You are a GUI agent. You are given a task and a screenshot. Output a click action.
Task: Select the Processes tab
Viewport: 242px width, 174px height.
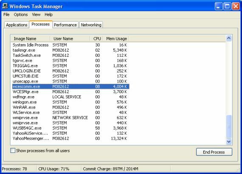41,24
